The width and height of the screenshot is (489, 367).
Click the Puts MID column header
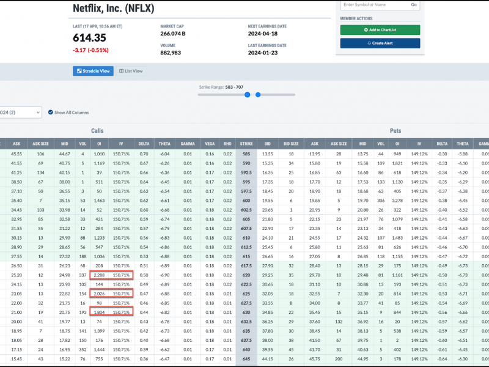[x=362, y=144]
